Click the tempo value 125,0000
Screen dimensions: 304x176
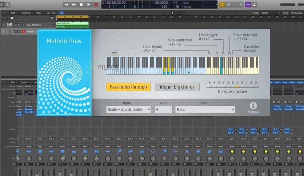coord(160,3)
